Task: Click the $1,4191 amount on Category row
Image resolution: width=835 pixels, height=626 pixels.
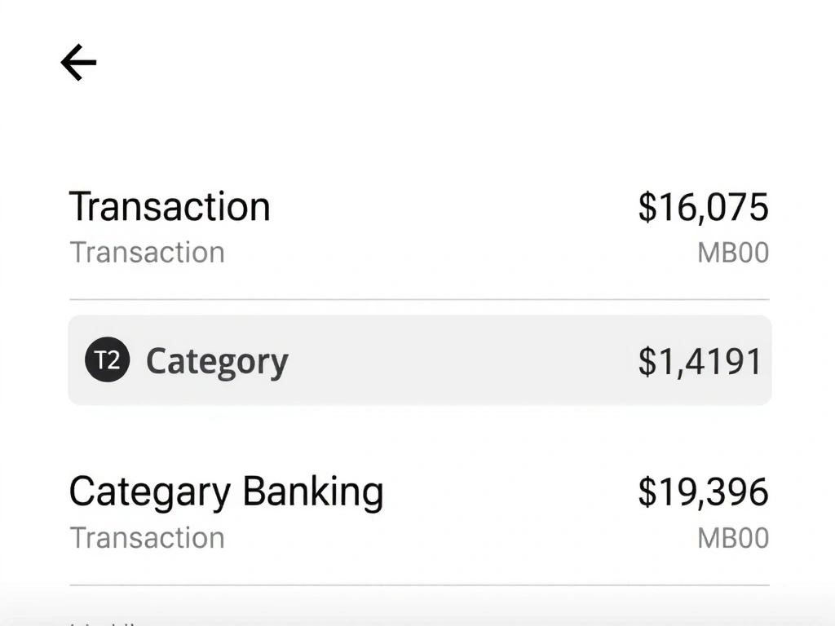Action: point(701,359)
